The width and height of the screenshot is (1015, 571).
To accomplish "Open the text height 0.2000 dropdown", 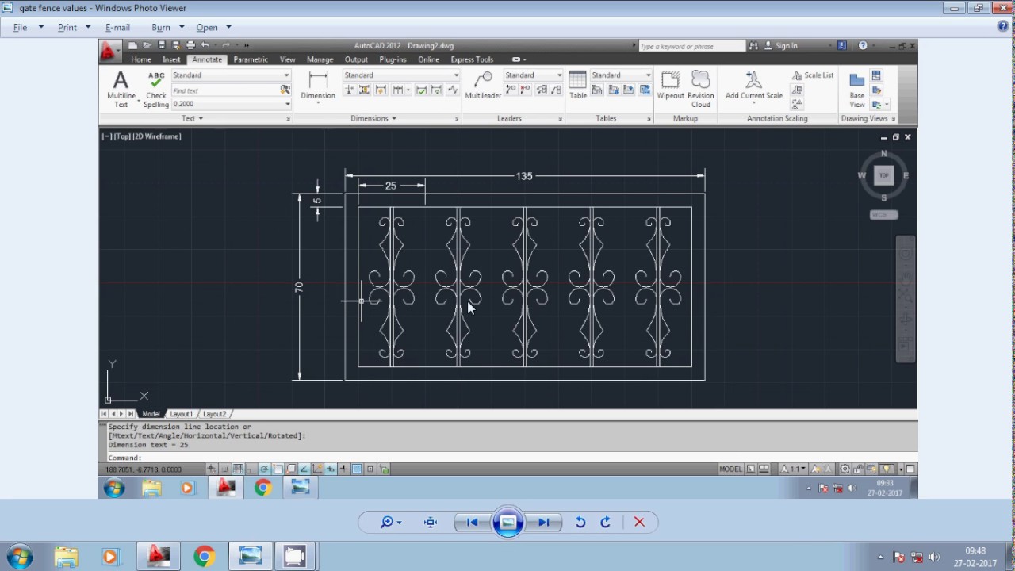I will [230, 104].
